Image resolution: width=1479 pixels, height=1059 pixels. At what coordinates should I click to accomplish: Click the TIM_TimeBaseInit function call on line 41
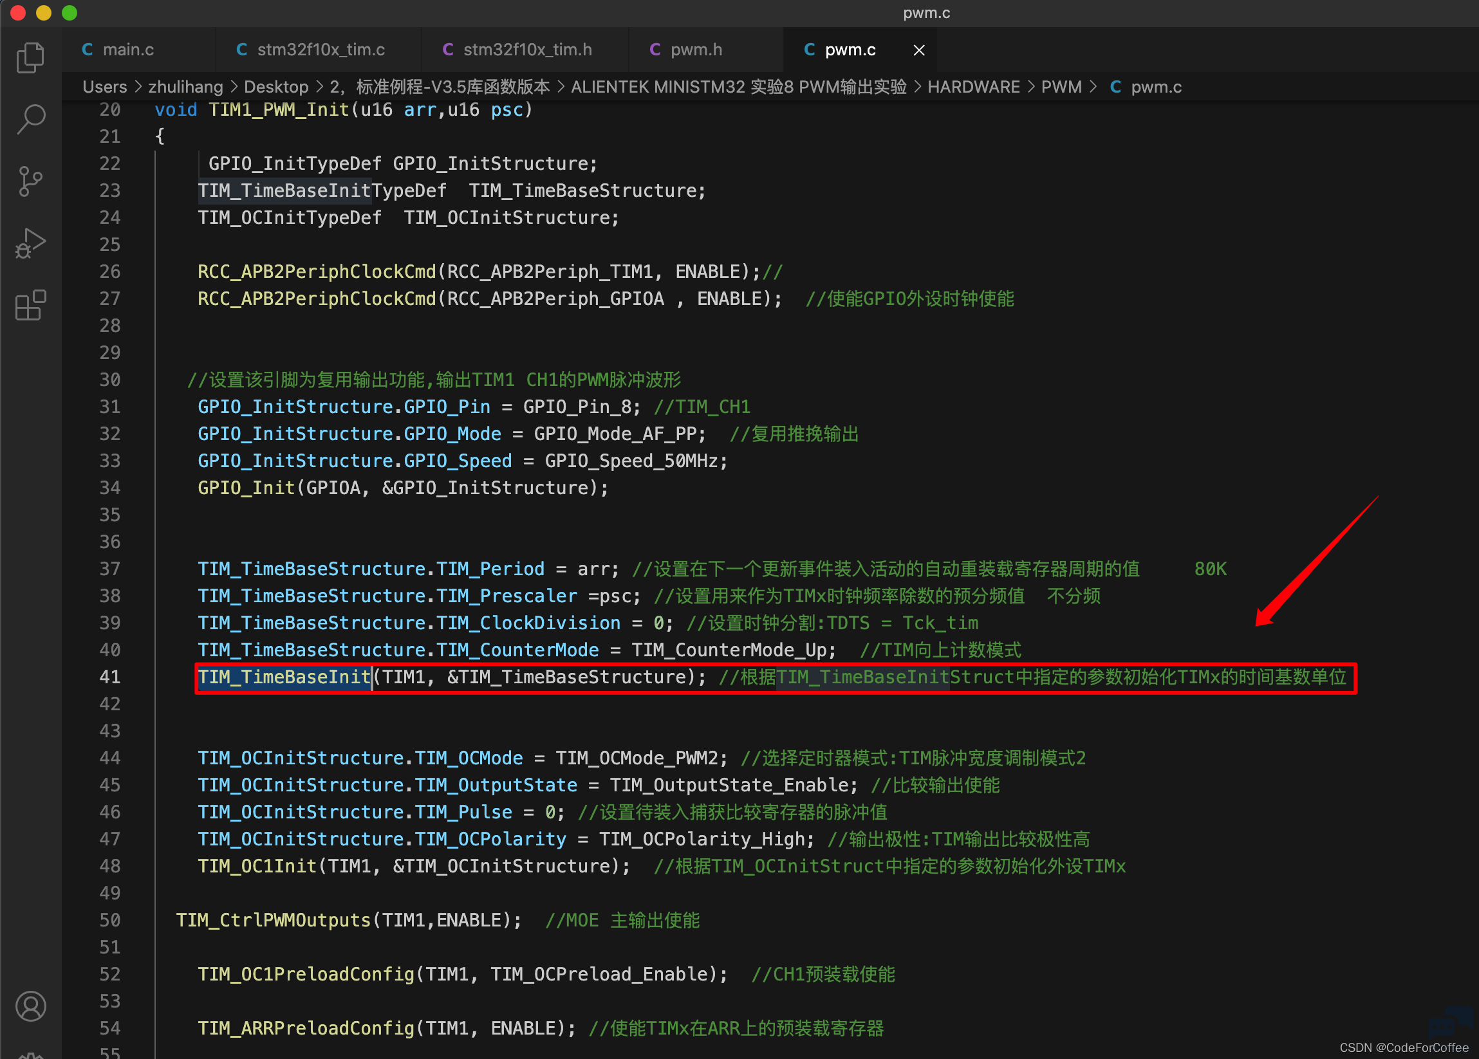point(284,677)
